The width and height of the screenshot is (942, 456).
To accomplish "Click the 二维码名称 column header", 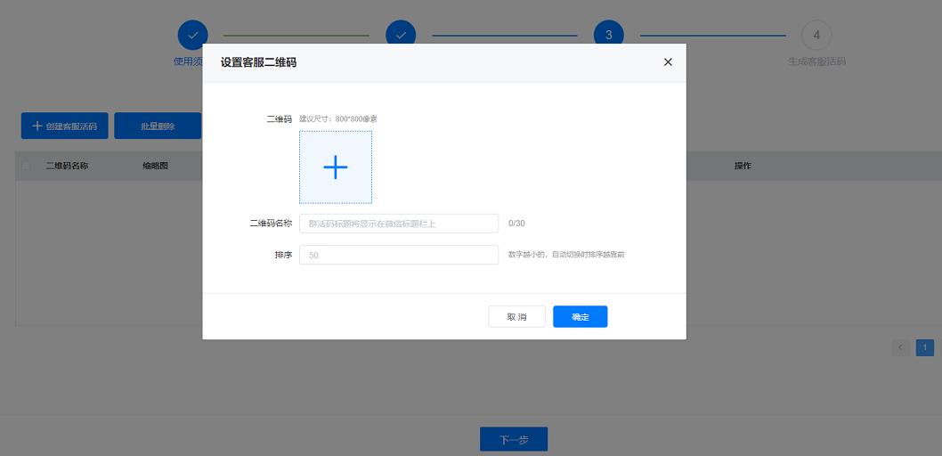I will click(68, 166).
